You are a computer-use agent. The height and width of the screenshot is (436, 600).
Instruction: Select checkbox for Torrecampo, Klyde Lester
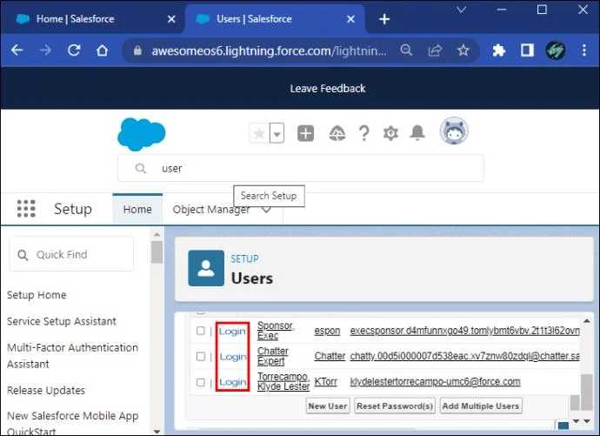201,382
